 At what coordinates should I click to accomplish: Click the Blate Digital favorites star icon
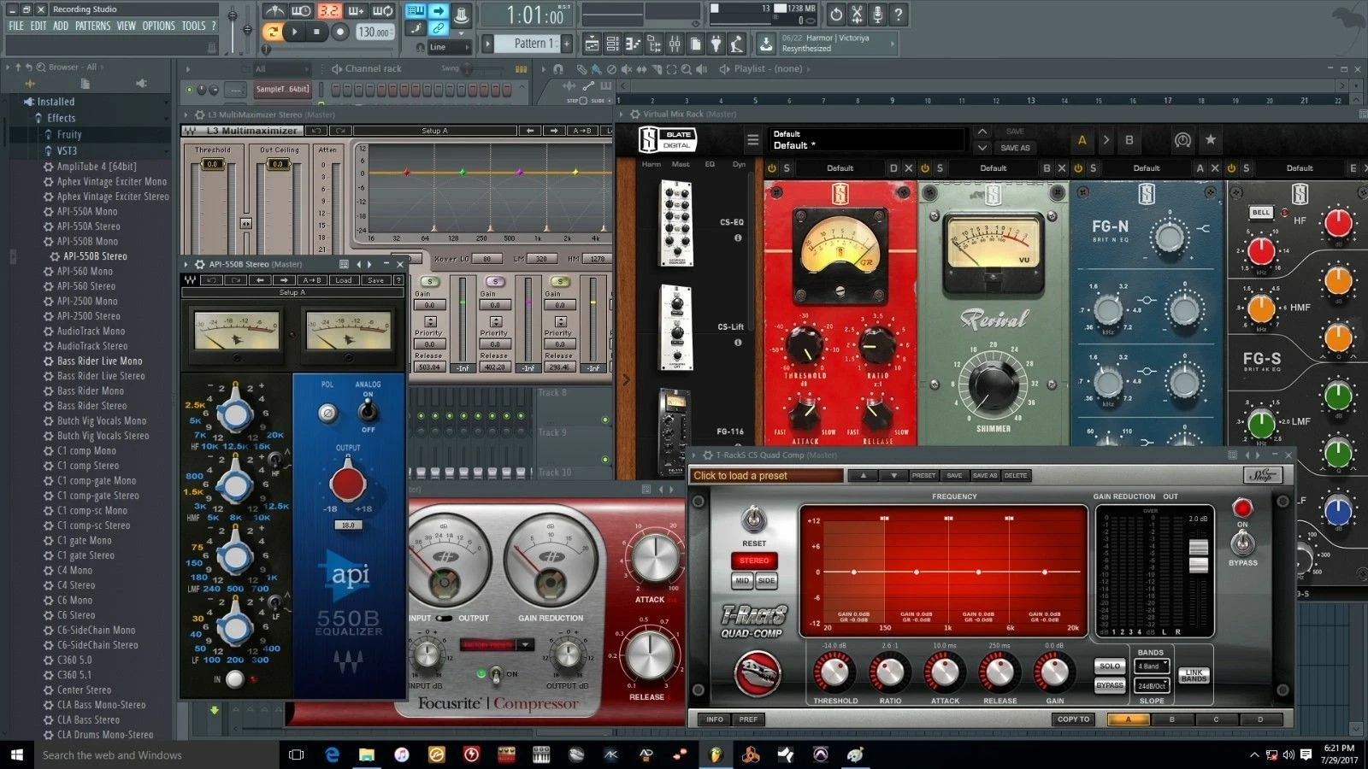(1210, 139)
